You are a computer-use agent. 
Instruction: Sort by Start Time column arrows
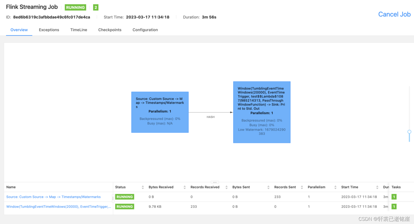point(377,187)
